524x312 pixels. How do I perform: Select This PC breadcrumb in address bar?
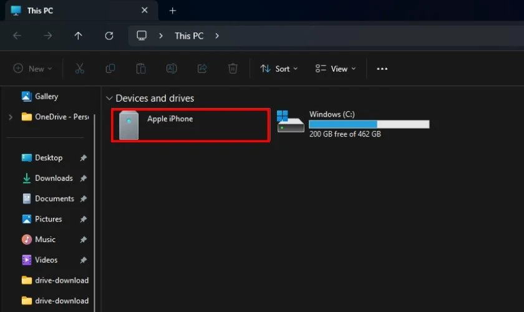[189, 36]
